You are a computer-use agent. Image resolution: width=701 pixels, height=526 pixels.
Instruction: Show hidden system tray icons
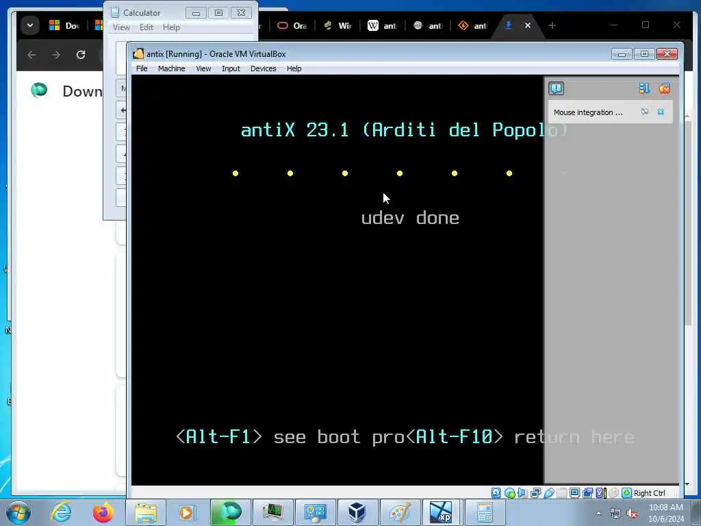(598, 514)
